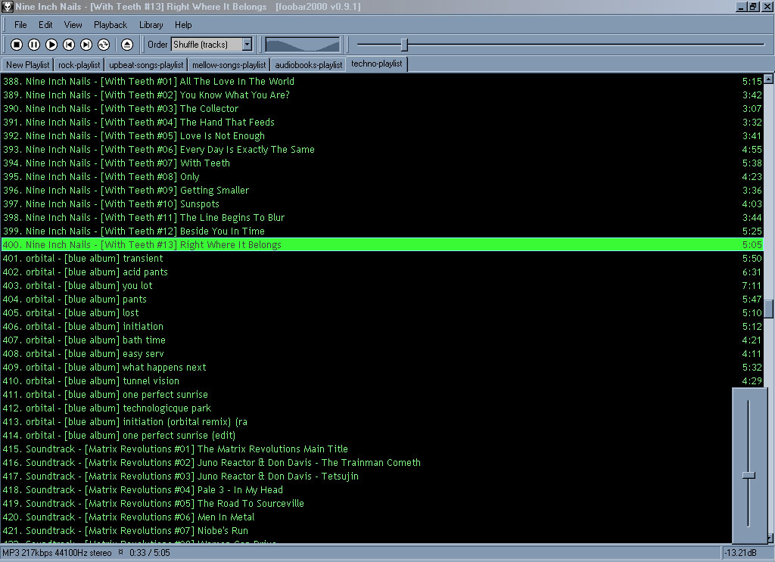
Task: Open the View menu
Action: [73, 25]
